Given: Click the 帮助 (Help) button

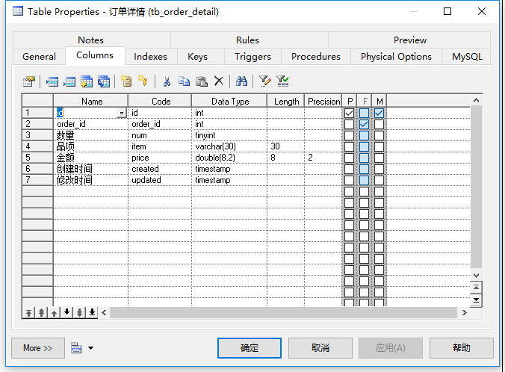Looking at the screenshot, I should (461, 348).
